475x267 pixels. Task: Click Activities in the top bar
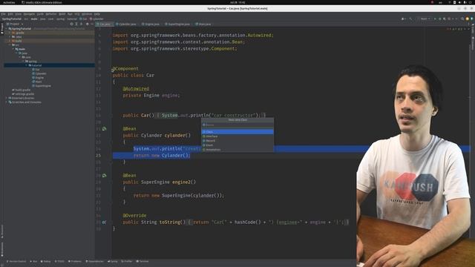pos(9,2)
